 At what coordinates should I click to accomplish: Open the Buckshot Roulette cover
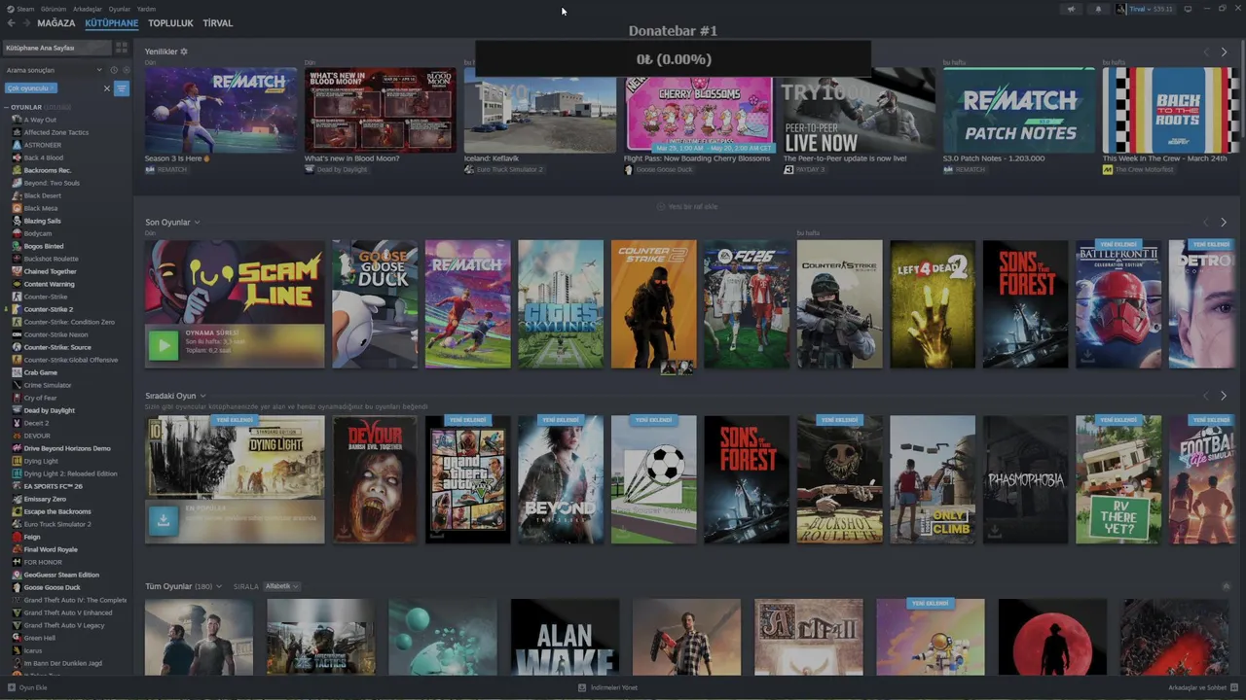click(840, 479)
